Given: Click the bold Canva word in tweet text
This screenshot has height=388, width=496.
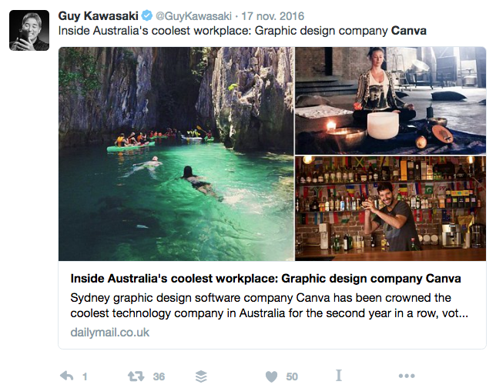Looking at the screenshot, I should pos(409,32).
